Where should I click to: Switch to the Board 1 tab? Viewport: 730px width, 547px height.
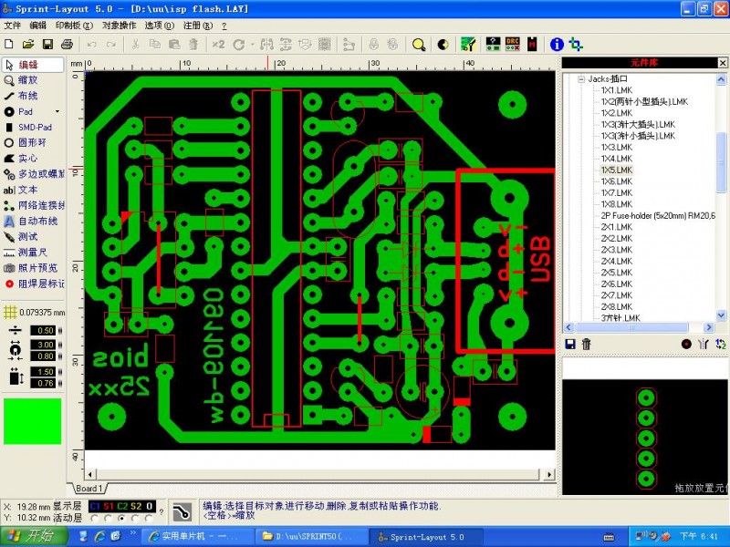click(x=89, y=489)
